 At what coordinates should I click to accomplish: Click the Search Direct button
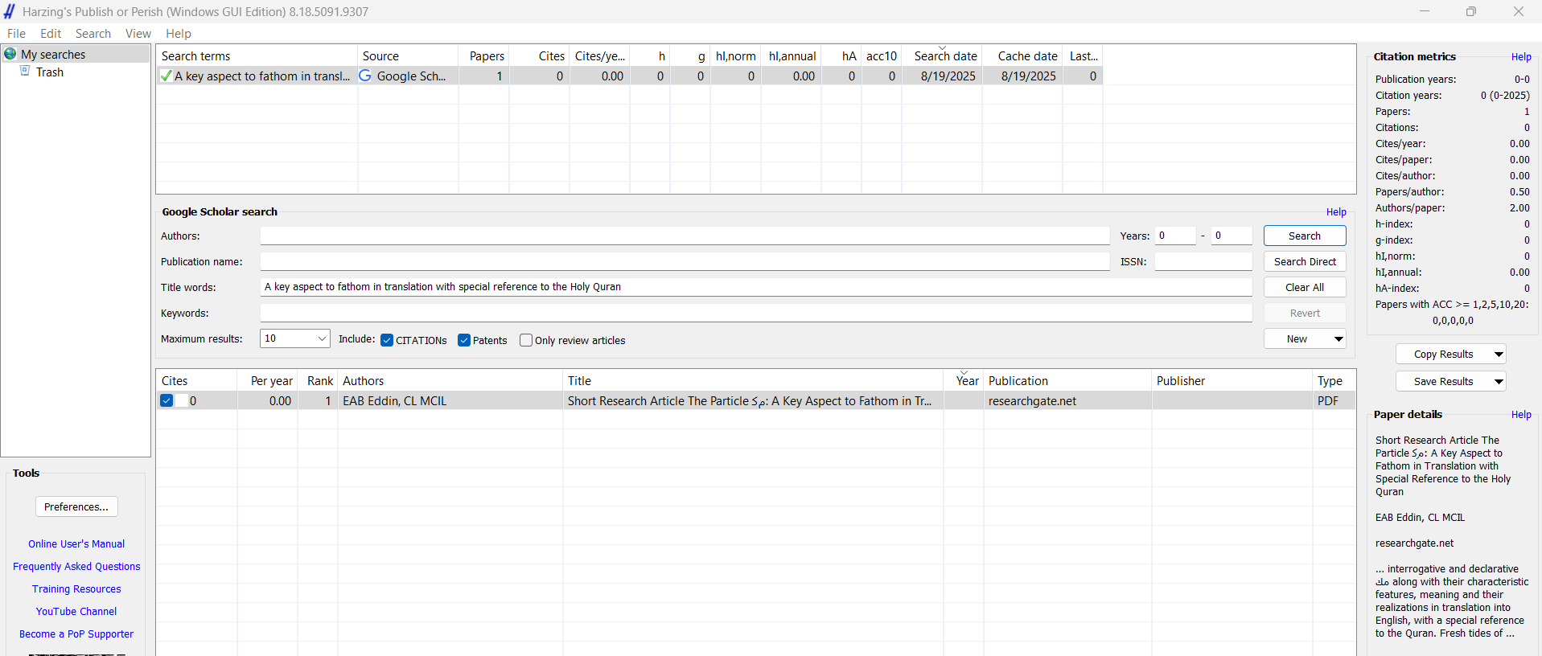pos(1305,261)
